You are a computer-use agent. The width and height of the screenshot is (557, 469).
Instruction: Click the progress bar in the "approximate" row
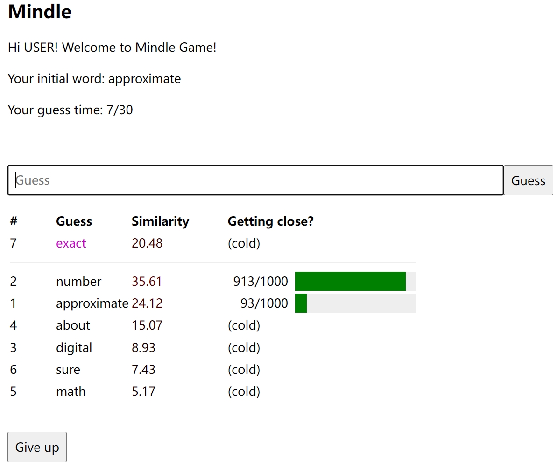click(x=355, y=303)
